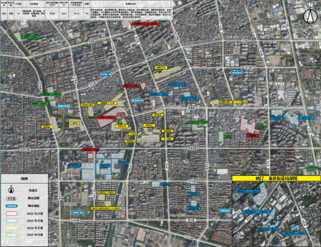Click the green 2025 plan legend box
Screen dimensions: 321x247
(11, 235)
